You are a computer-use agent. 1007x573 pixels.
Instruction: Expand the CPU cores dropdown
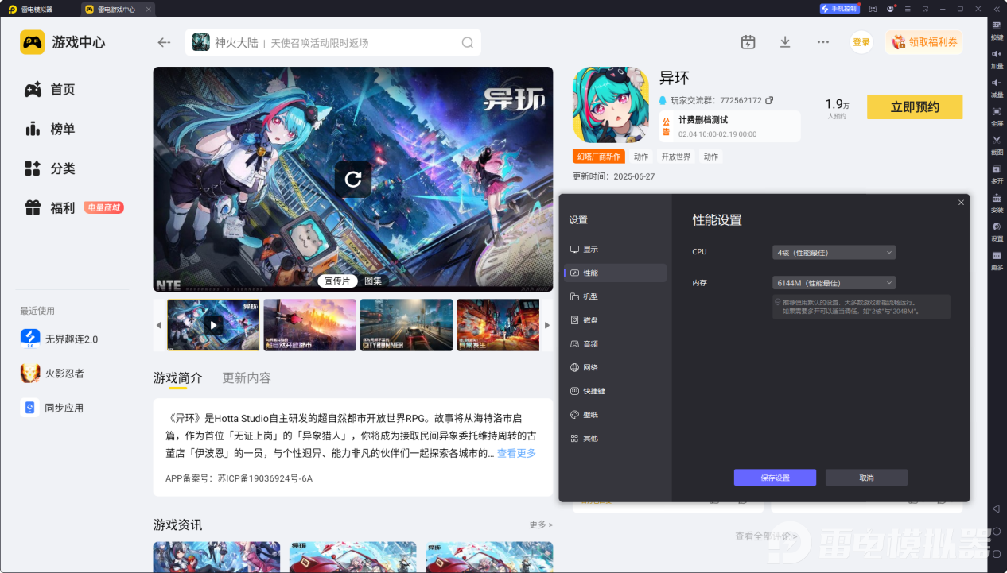click(x=834, y=252)
